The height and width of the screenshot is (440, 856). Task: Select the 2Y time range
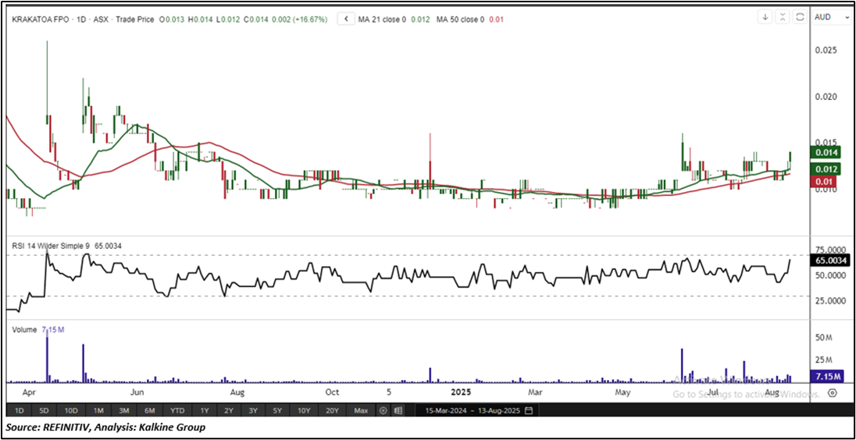pyautogui.click(x=229, y=410)
